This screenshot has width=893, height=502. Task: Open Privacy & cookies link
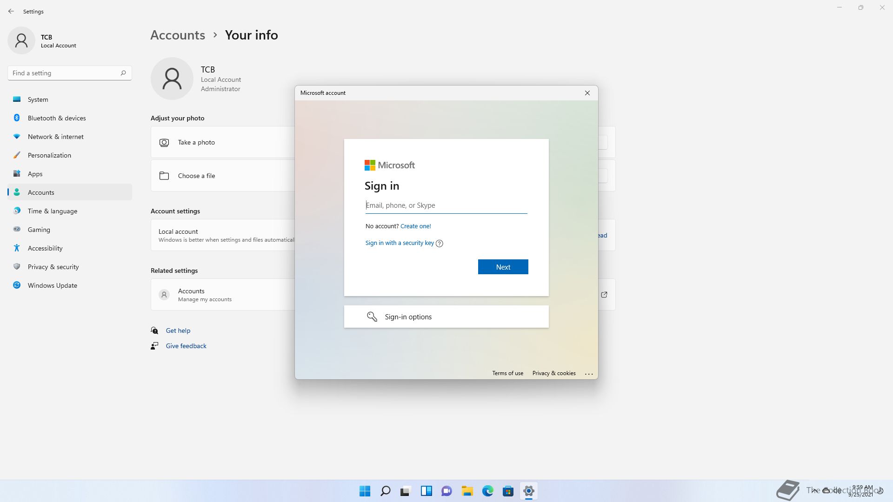click(x=554, y=373)
